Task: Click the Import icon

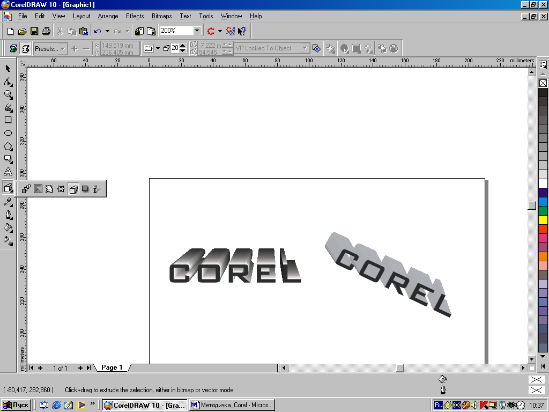Action: pos(139,31)
